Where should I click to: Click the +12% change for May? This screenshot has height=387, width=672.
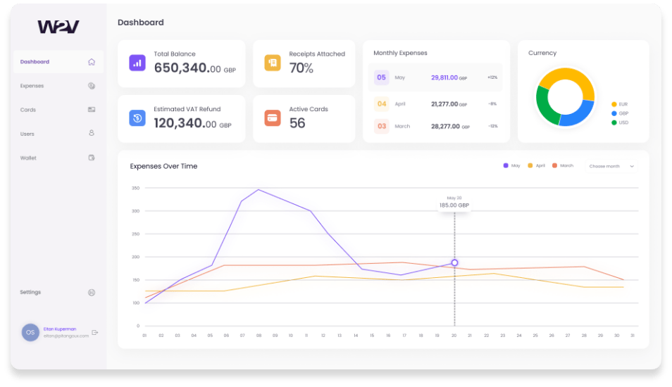point(492,77)
